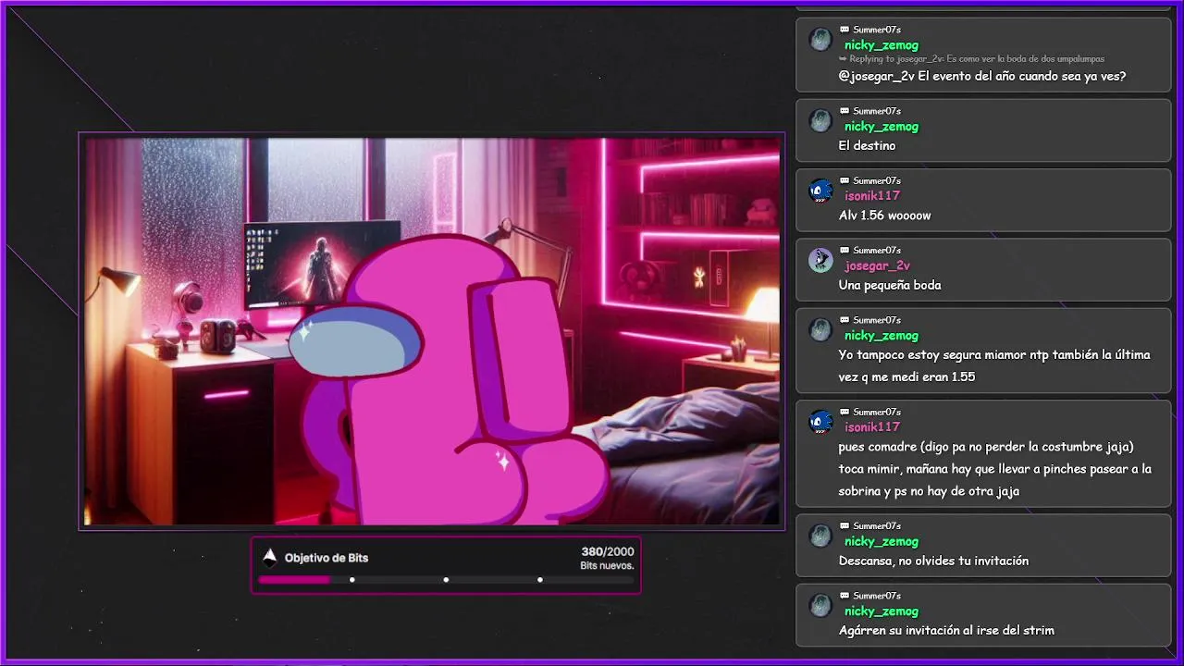Click the badge icon on the "Descansa" message
Screen dimensions: 1184x666
point(845,525)
